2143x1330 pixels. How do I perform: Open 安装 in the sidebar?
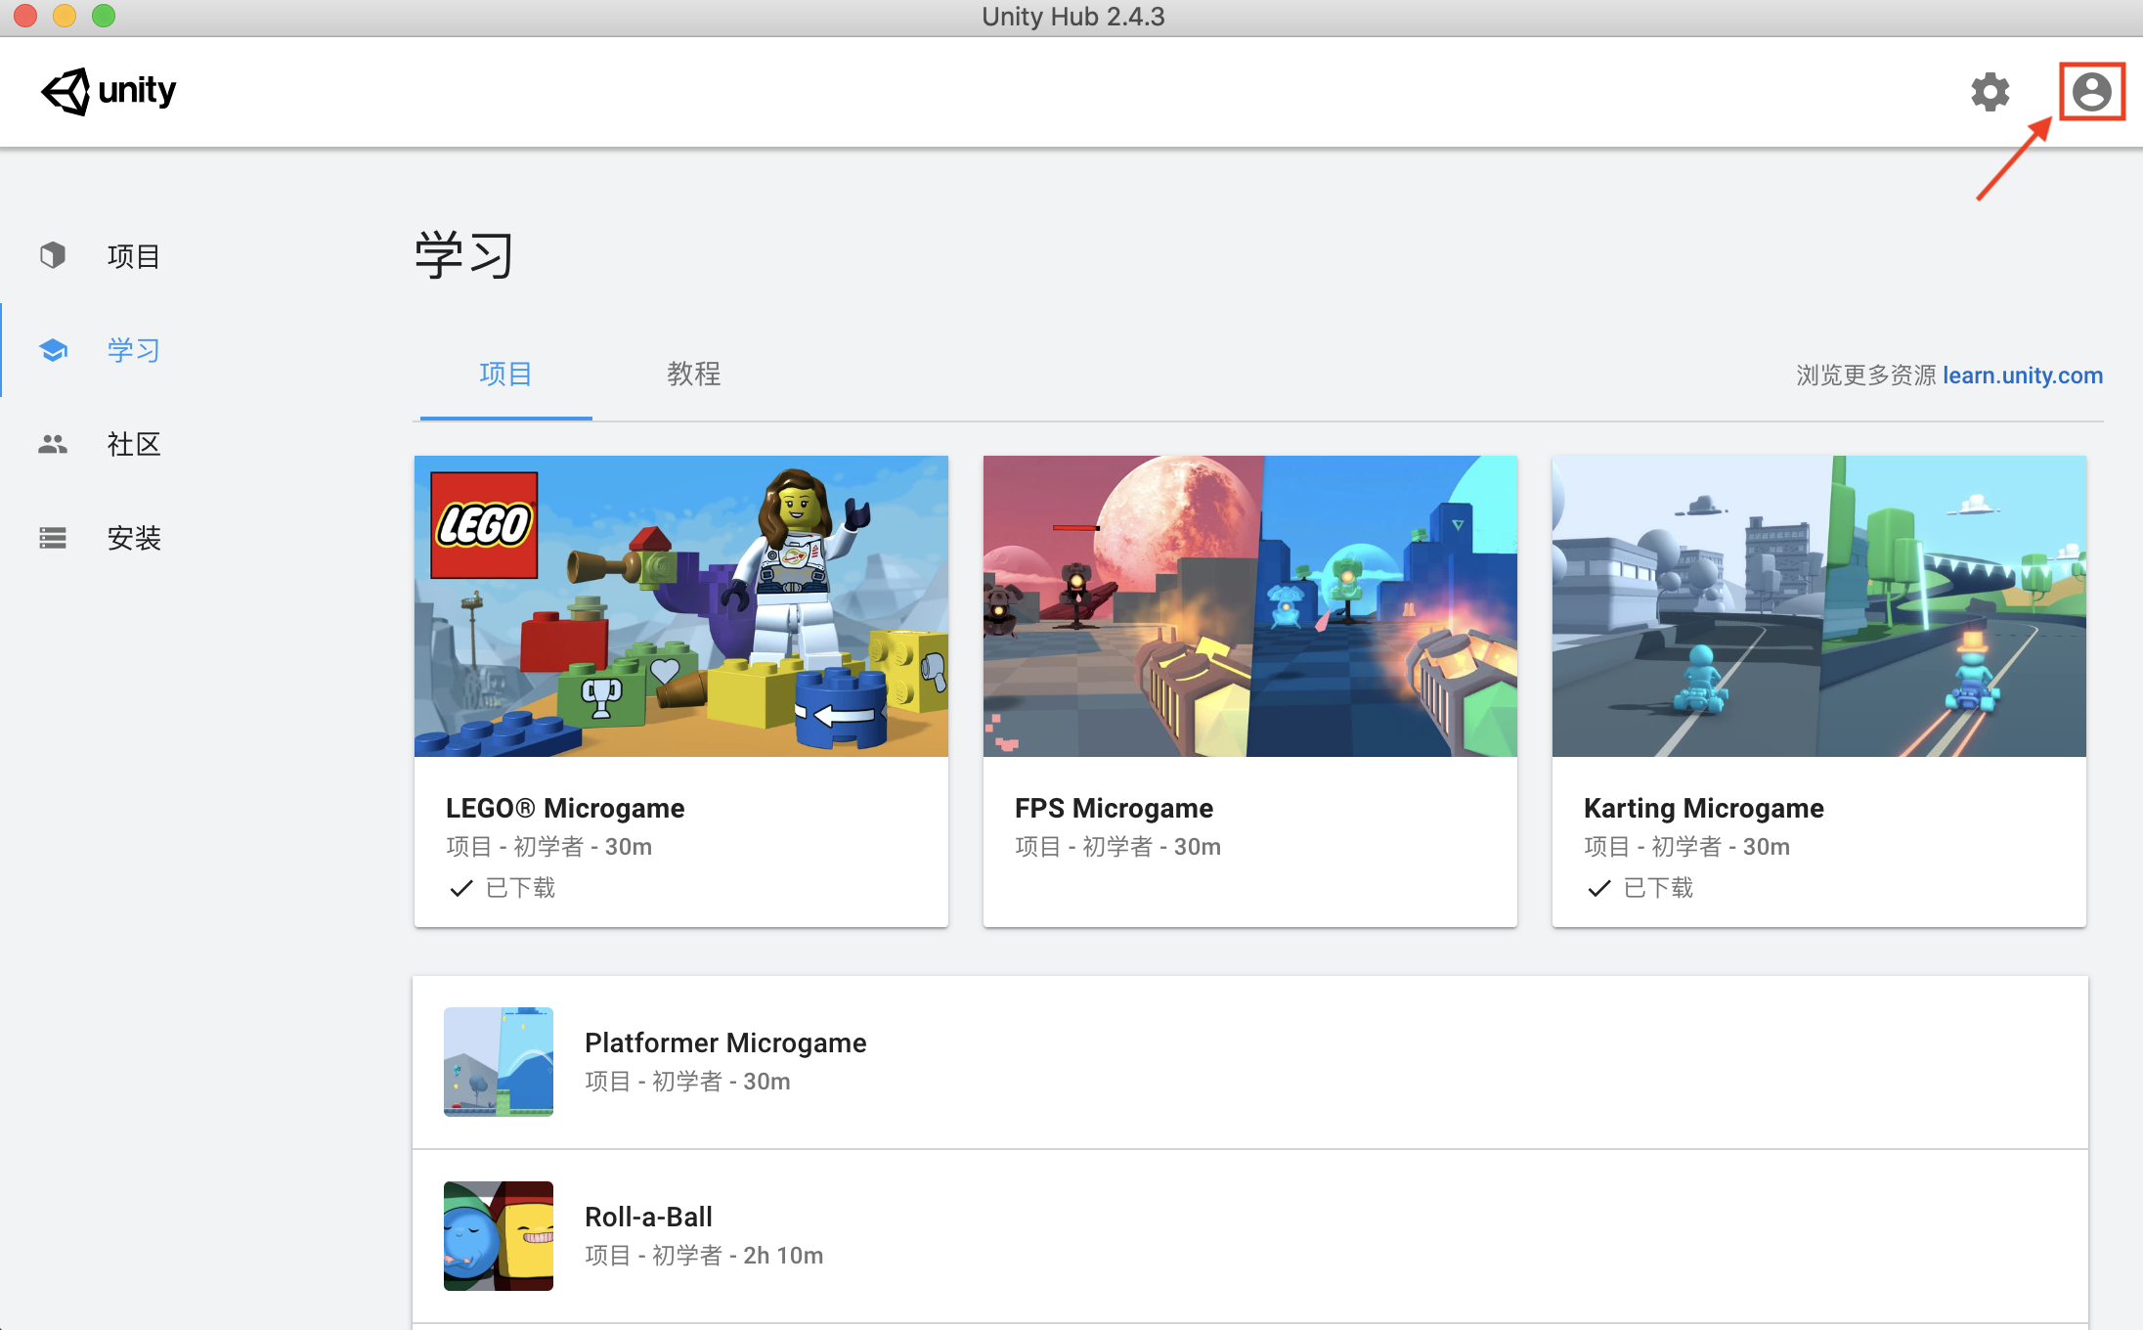[134, 538]
